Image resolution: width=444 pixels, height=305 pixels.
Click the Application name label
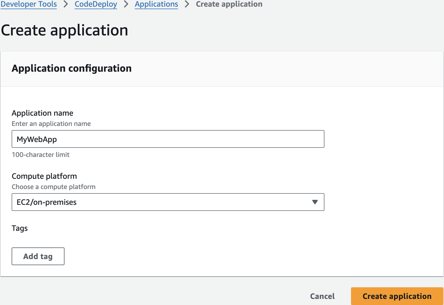pos(42,113)
